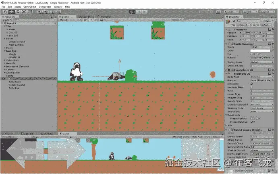Select Water in the Hierarchy
The height and width of the screenshot is (174, 278).
pyautogui.click(x=12, y=29)
